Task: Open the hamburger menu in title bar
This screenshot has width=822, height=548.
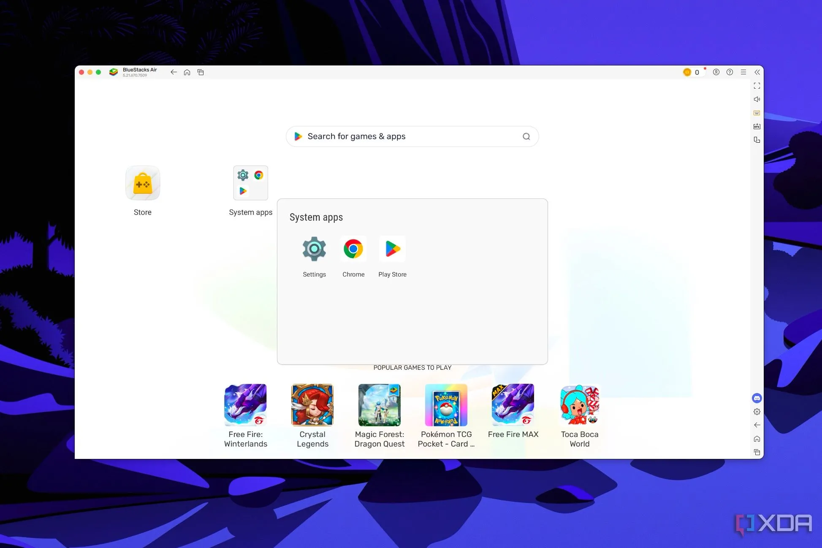Action: coord(743,72)
